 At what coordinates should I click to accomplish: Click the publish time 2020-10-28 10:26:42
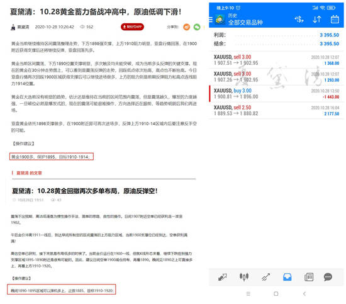(x=55, y=27)
